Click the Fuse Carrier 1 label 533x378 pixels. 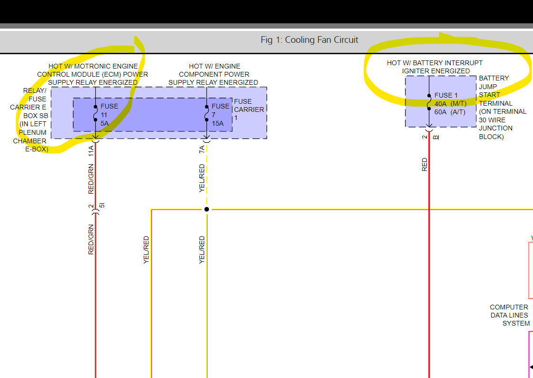pos(249,109)
